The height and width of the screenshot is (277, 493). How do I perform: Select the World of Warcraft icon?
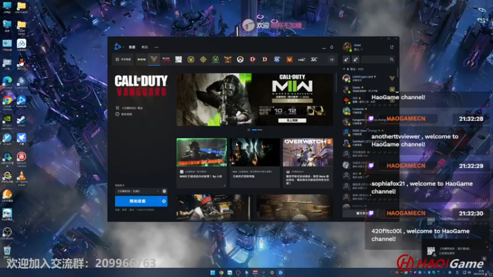pyautogui.click(x=190, y=59)
